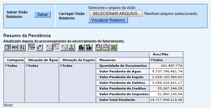Select the Valor Pendente de Debitos label
The height and width of the screenshot is (108, 211).
[x=122, y=83]
